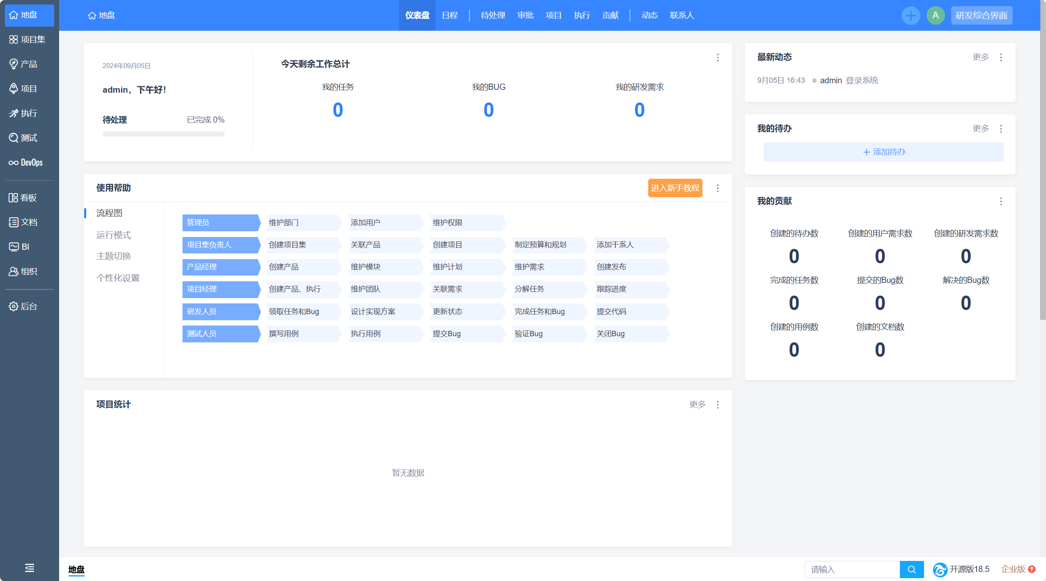This screenshot has height=581, width=1046.
Task: Select 个性化设置 in help panel
Action: click(x=118, y=278)
